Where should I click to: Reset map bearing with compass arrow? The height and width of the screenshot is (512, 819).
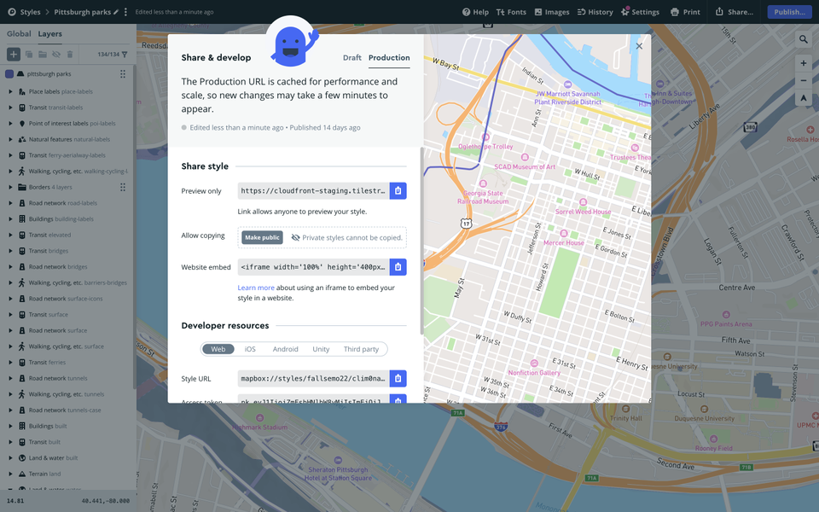pyautogui.click(x=804, y=99)
